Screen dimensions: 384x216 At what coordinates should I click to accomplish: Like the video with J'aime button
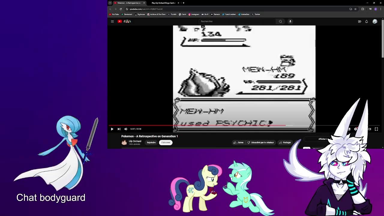[x=239, y=142]
